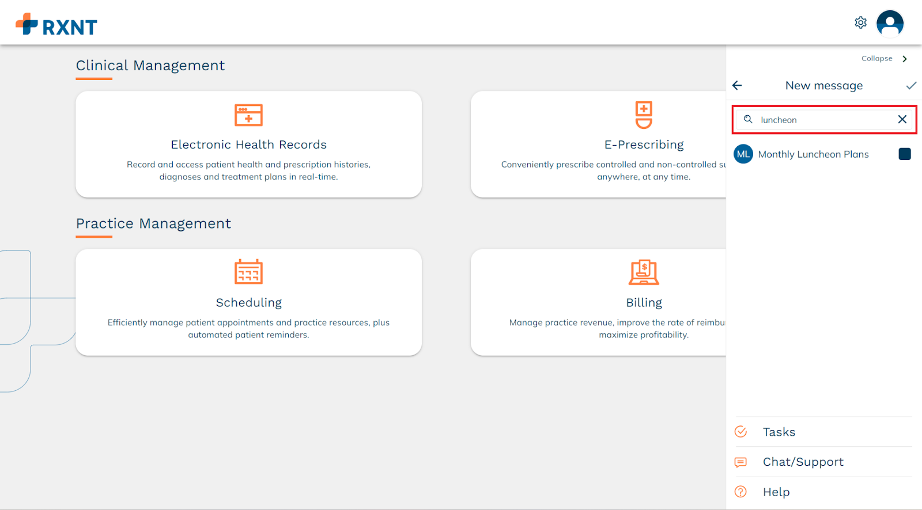Click the New message title
The width and height of the screenshot is (922, 510).
pyautogui.click(x=824, y=86)
